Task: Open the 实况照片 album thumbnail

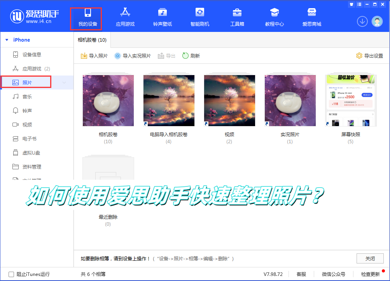Action: pyautogui.click(x=290, y=100)
